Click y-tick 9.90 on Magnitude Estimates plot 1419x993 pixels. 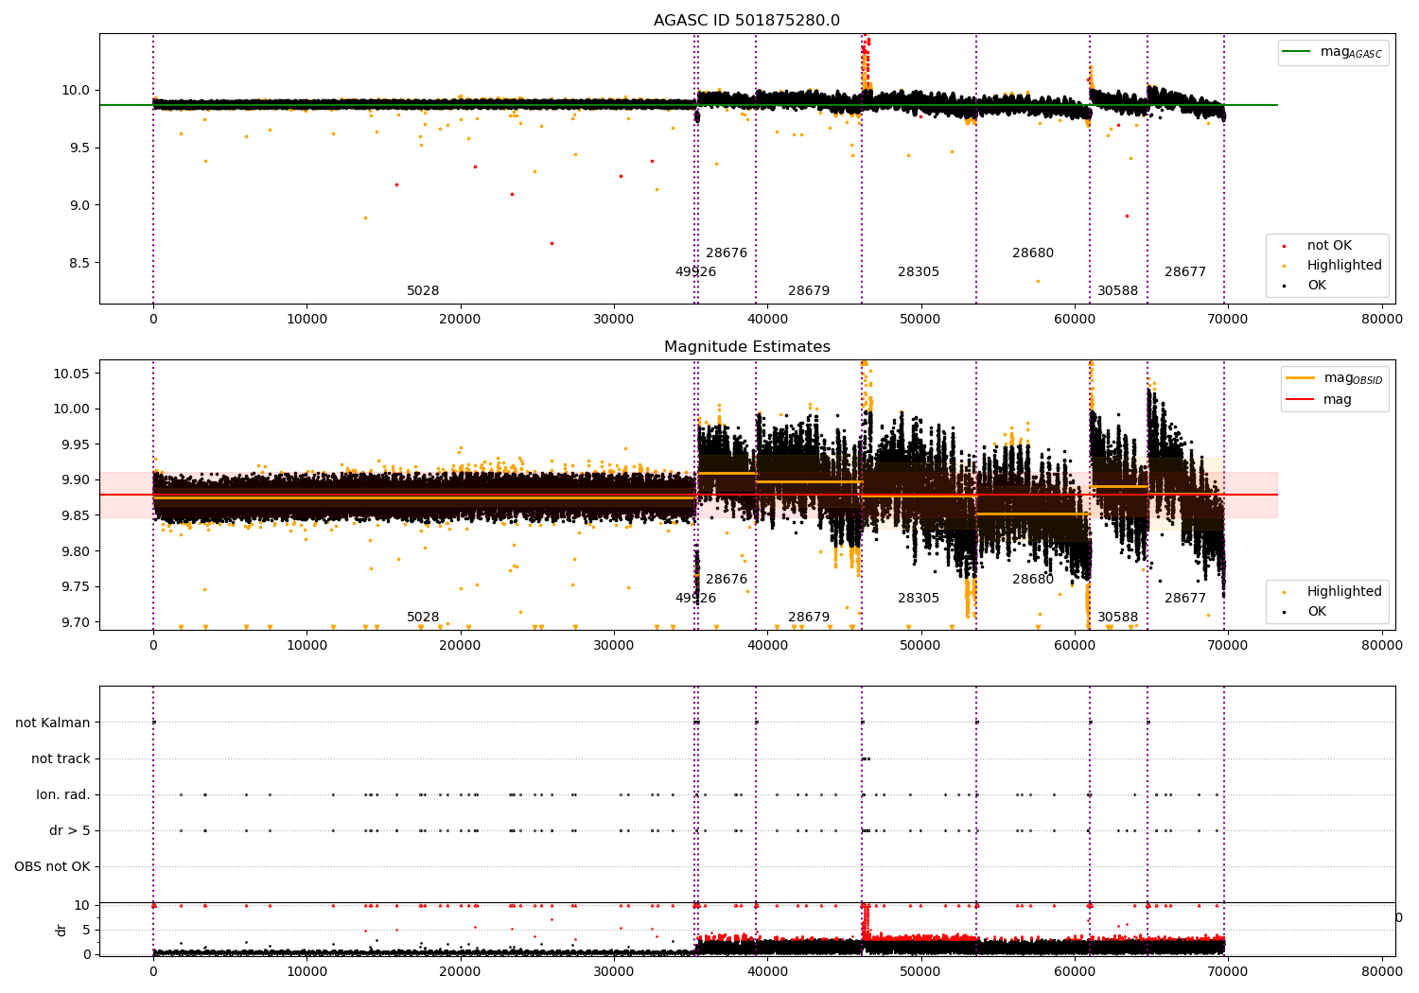76,480
